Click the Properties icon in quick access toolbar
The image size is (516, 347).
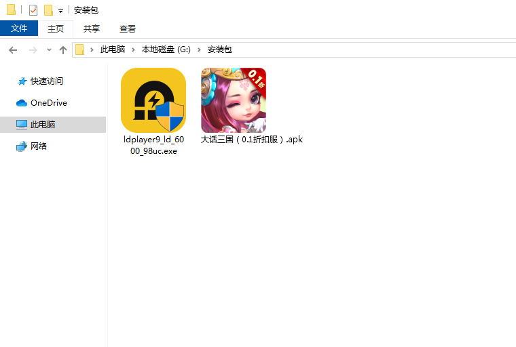coord(33,10)
